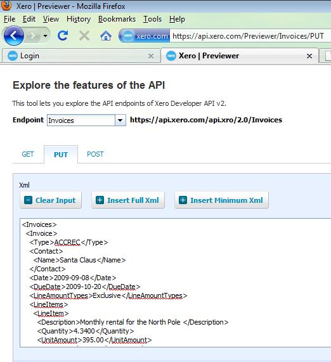Click the LineAmountTypes Exclusive line
Image resolution: width=331 pixels, height=362 pixels.
(x=108, y=295)
